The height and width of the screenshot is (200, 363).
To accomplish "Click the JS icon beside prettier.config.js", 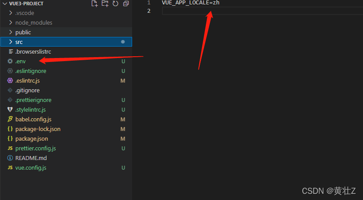I will pyautogui.click(x=10, y=148).
